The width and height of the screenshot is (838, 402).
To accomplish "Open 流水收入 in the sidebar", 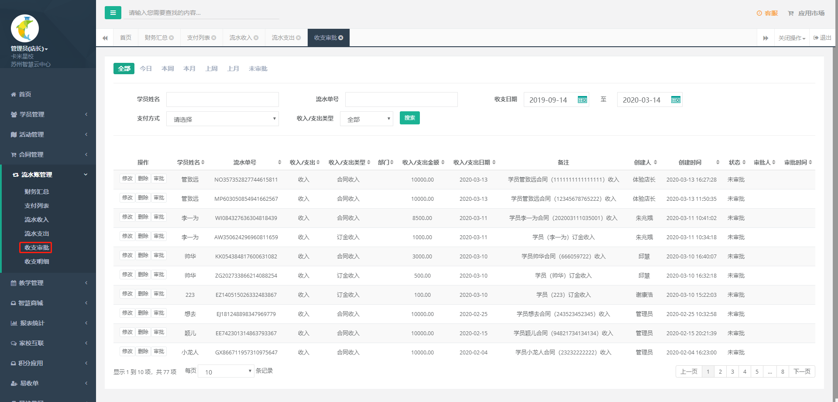I will (37, 220).
